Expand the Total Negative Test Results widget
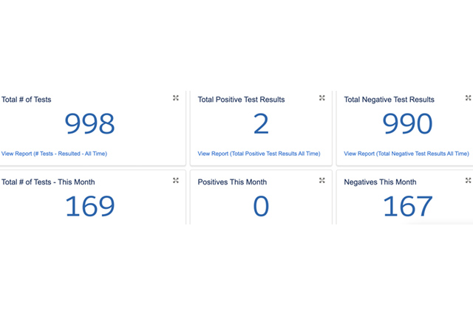 pyautogui.click(x=469, y=97)
